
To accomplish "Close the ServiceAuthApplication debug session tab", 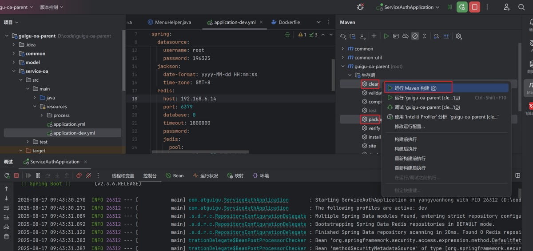I will point(86,162).
